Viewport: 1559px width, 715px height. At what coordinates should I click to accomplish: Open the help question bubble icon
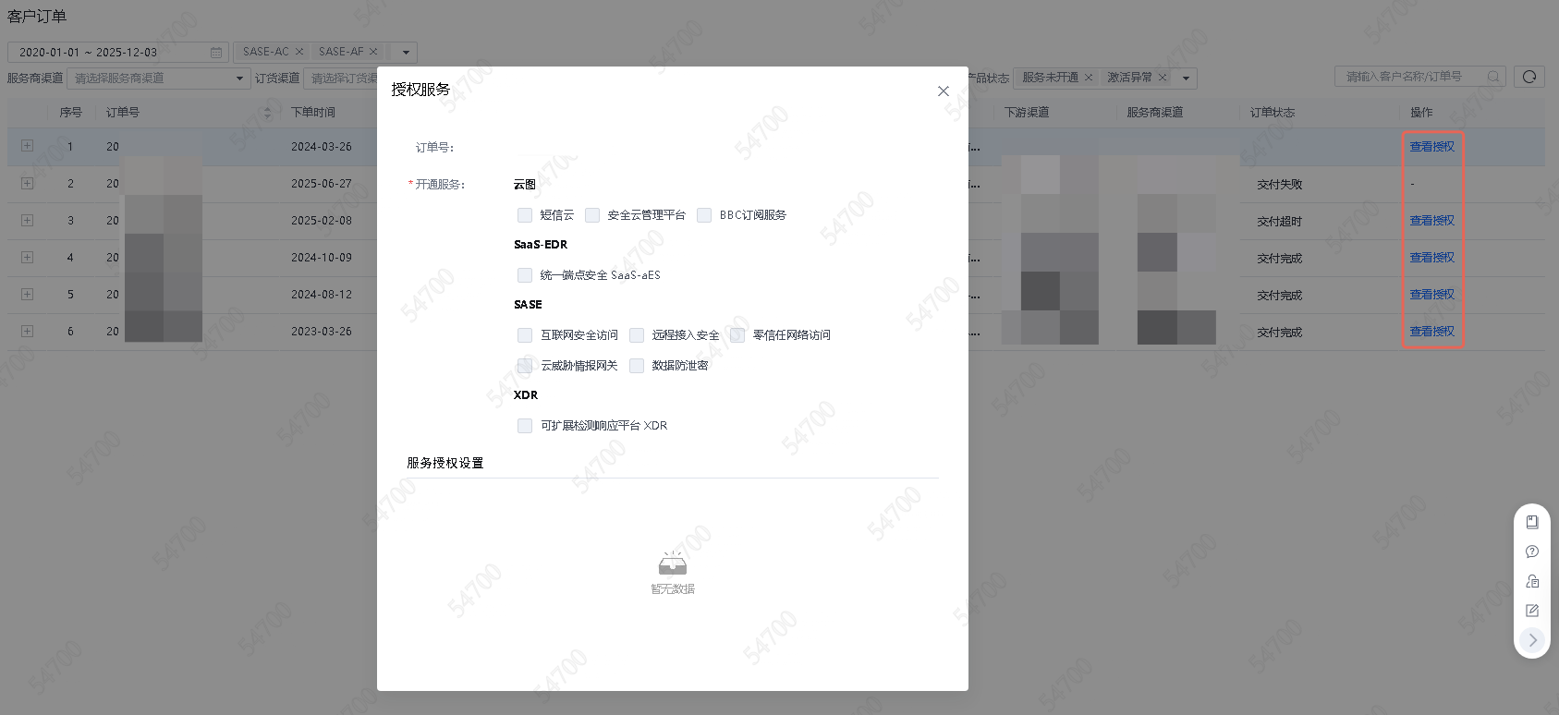(x=1532, y=551)
